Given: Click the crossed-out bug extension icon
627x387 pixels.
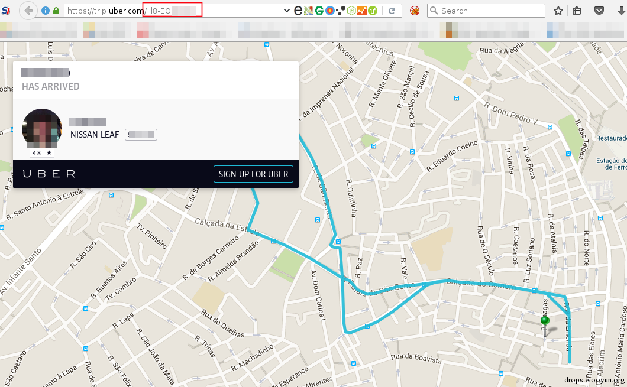Looking at the screenshot, I should pos(415,11).
